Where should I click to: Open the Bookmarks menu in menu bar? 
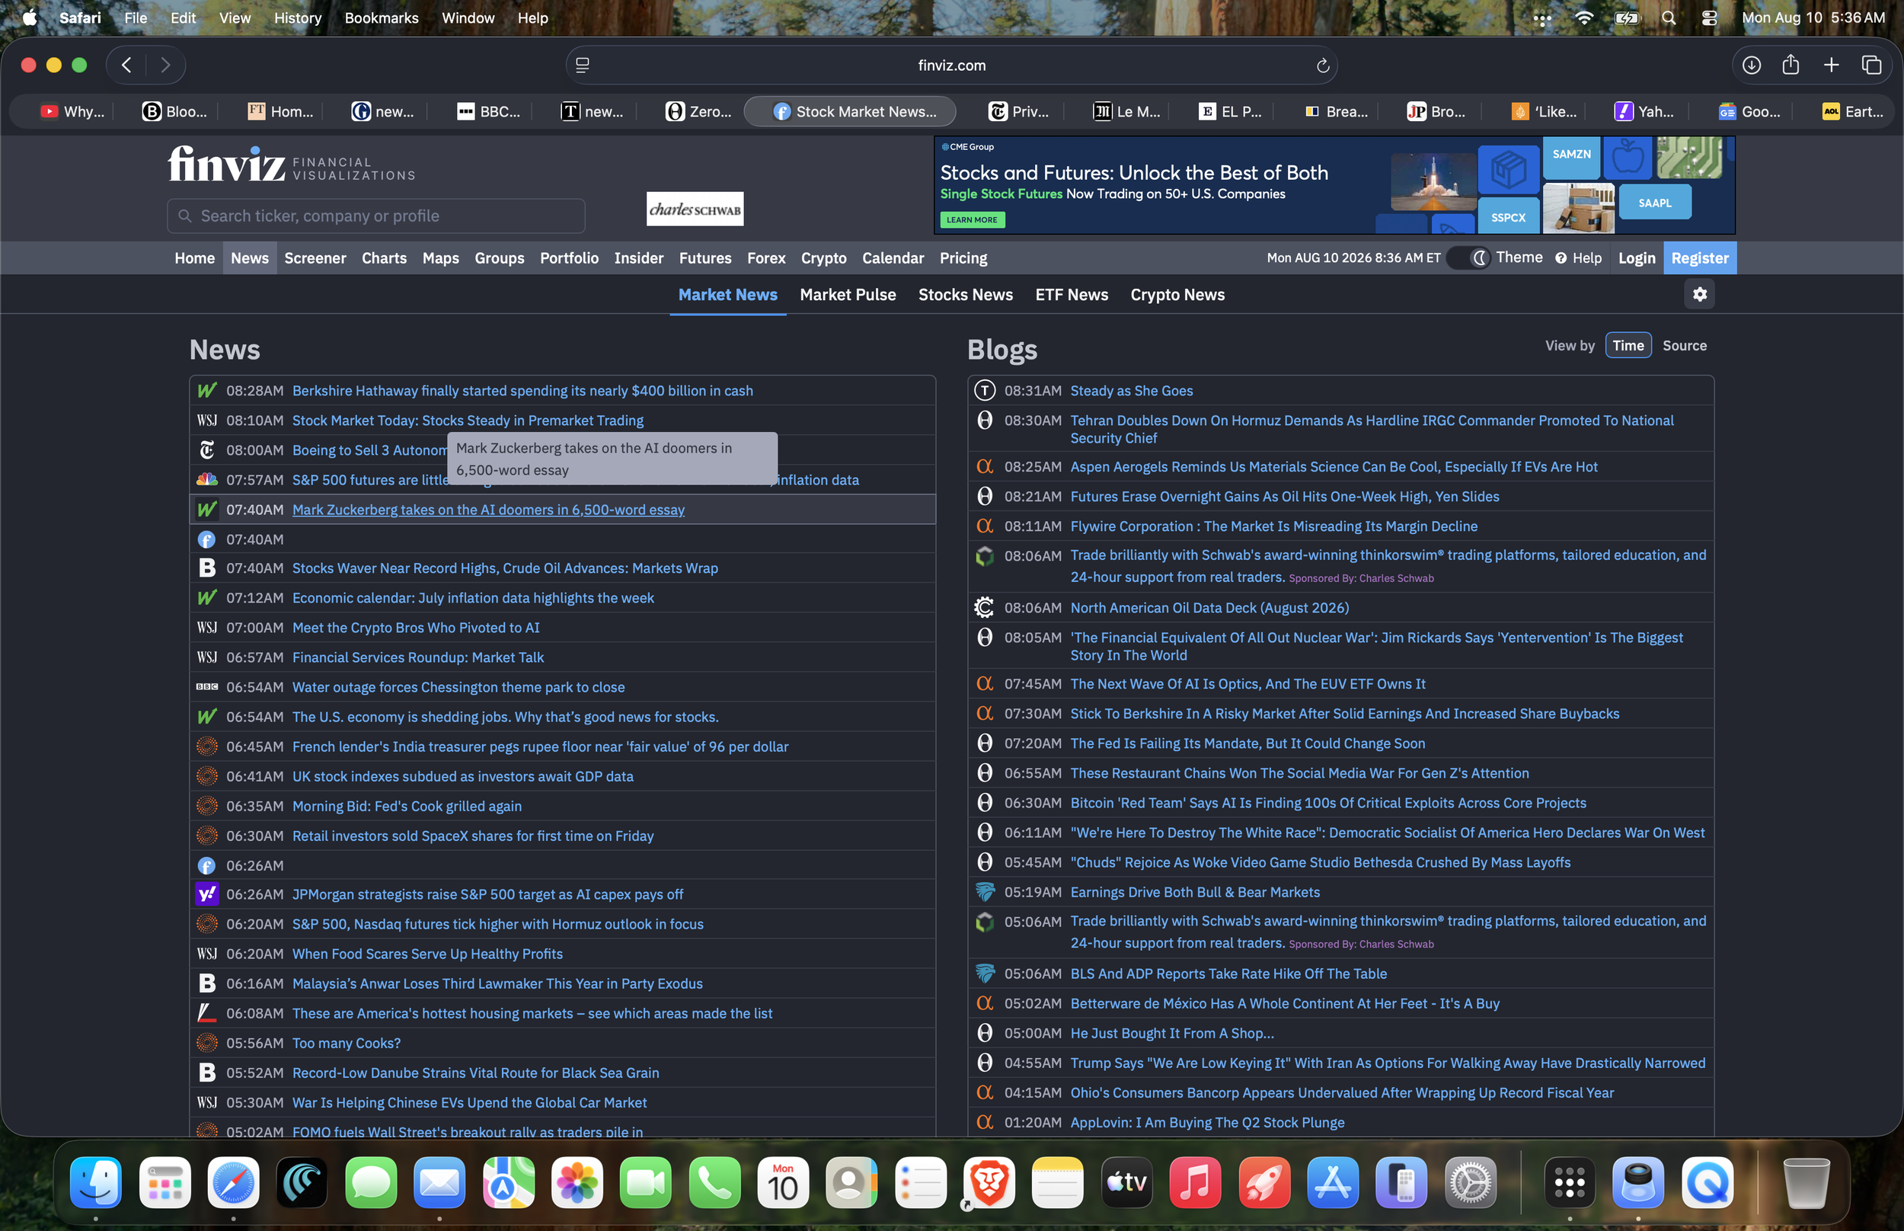381,18
